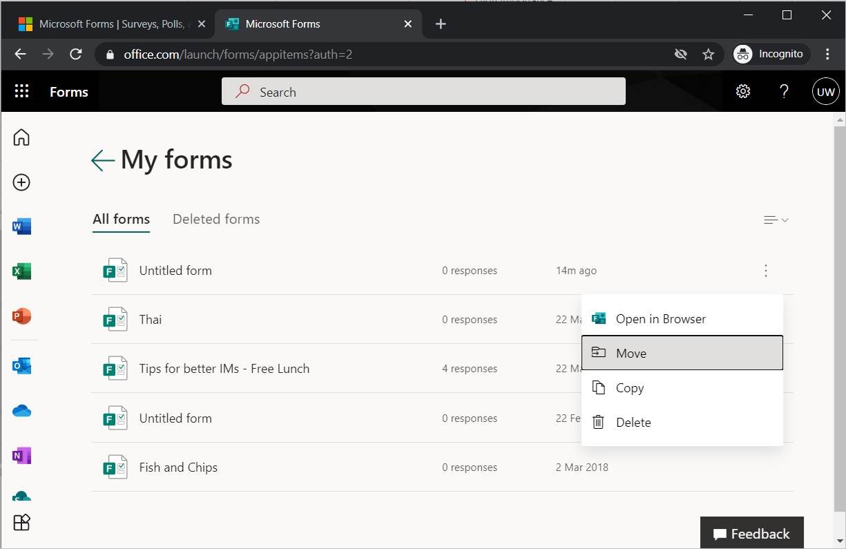Open OneDrive from the sidebar
The width and height of the screenshot is (846, 549).
[21, 411]
